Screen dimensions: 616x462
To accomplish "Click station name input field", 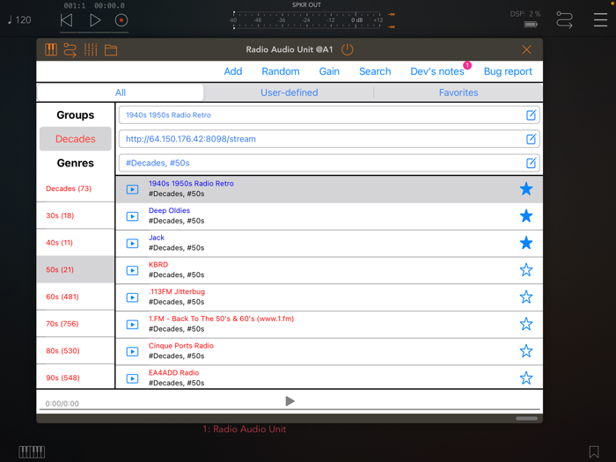I will 329,115.
